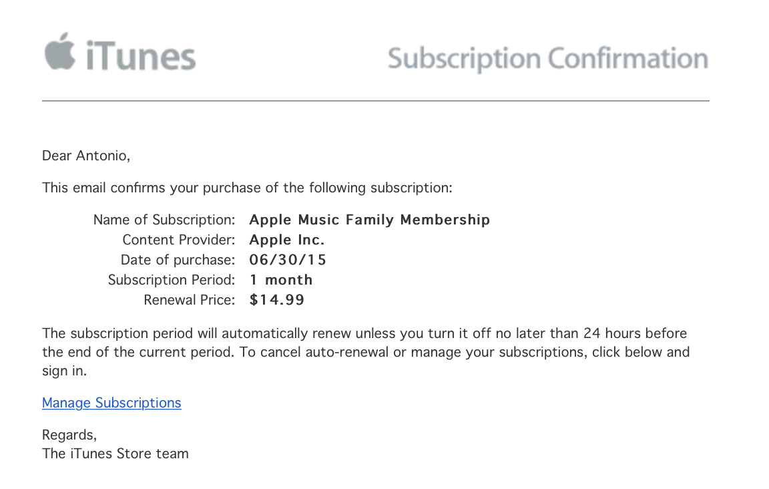This screenshot has width=769, height=489.
Task: Click the purchase date 06/30/15
Action: (288, 260)
